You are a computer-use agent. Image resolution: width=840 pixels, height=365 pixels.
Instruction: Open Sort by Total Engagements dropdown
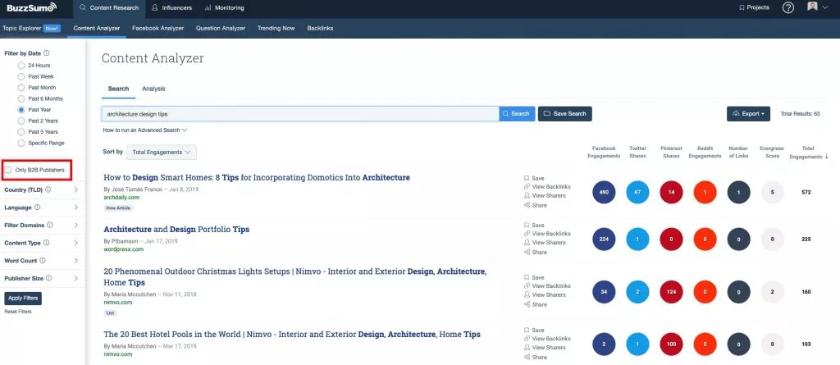[162, 152]
